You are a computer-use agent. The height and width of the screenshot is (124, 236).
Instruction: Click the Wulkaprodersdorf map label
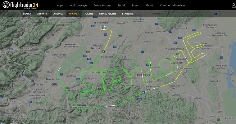pos(175,49)
